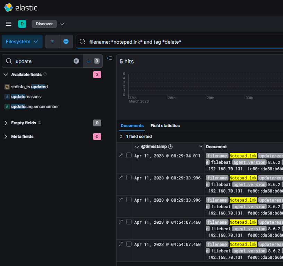The image size is (283, 266).
Task: Click the green D space avatar
Action: pyautogui.click(x=22, y=24)
